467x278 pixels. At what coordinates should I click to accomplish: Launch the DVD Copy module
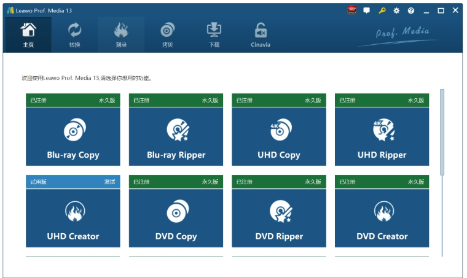coord(176,217)
